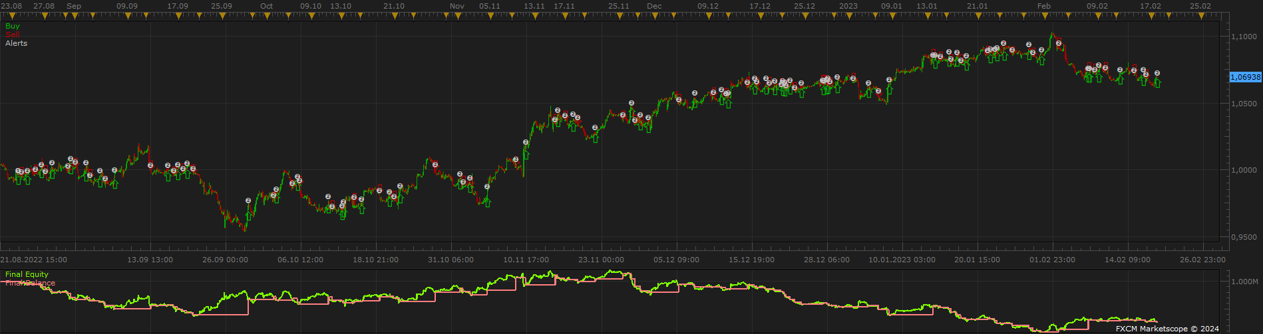
Task: Select the yellow time marker under 27.08
Action: [45, 15]
